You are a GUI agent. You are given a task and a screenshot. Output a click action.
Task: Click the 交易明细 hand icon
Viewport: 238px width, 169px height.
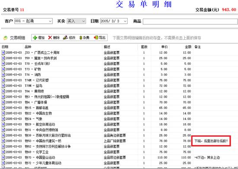coord(6,38)
